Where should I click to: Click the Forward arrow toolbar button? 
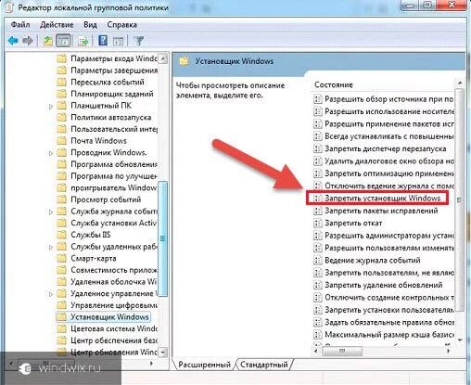pyautogui.click(x=28, y=41)
